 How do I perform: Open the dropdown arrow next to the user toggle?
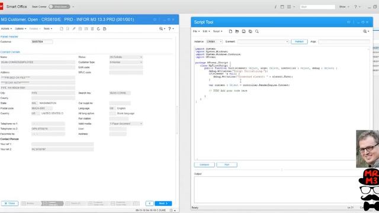pos(73,7)
